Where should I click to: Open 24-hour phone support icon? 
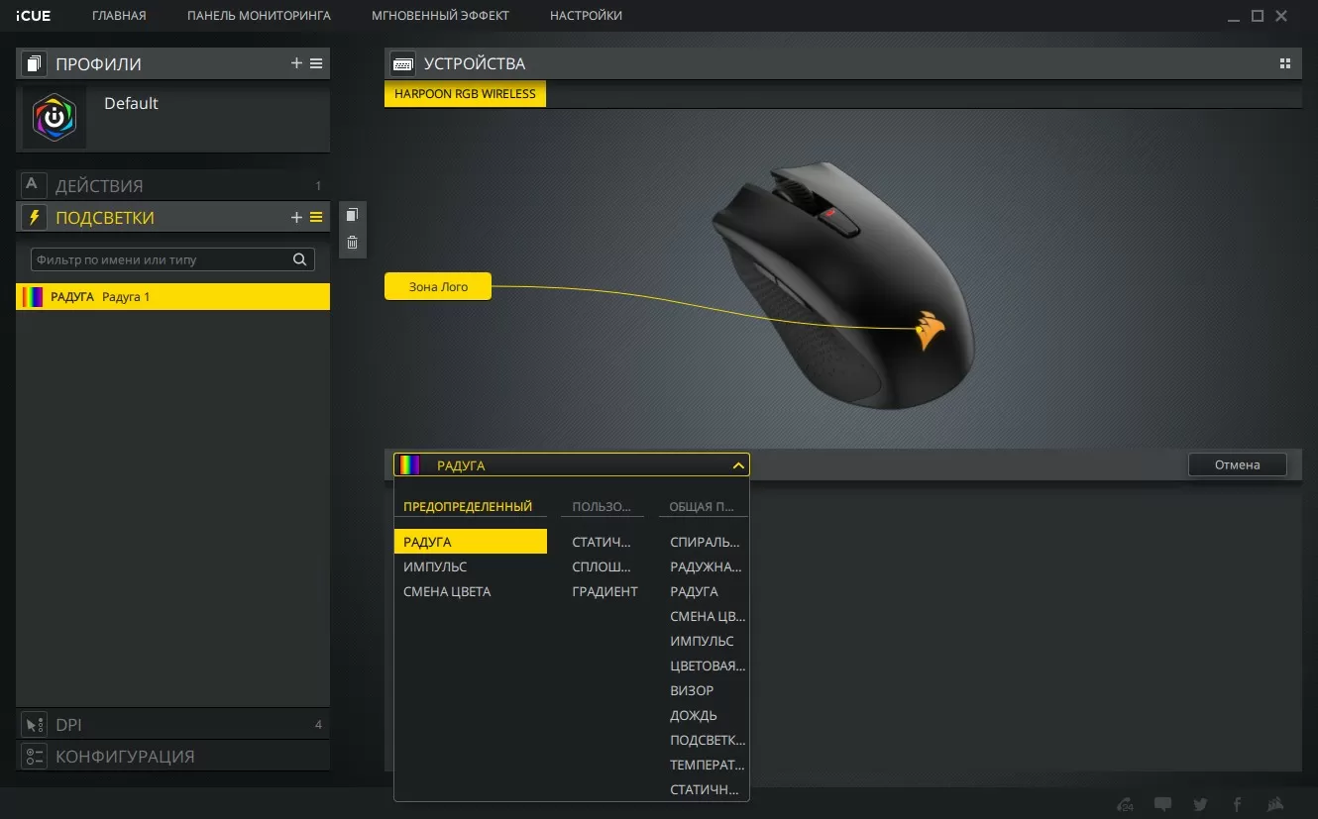(1125, 804)
